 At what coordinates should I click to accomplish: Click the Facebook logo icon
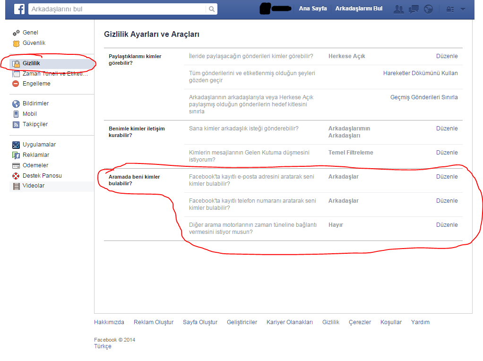pos(19,9)
